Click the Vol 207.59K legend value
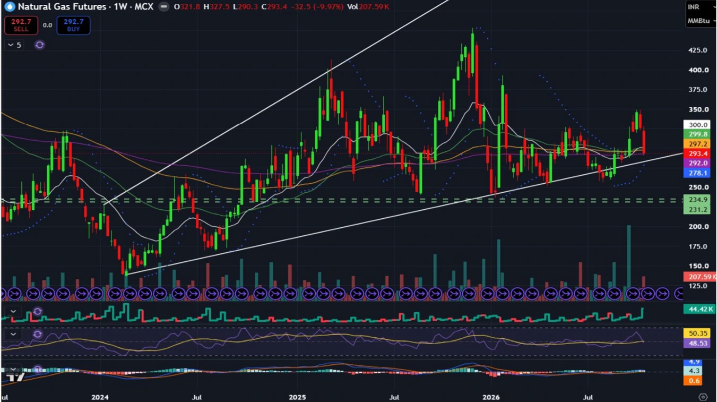Screen dimensions: 717x402 (x=369, y=7)
